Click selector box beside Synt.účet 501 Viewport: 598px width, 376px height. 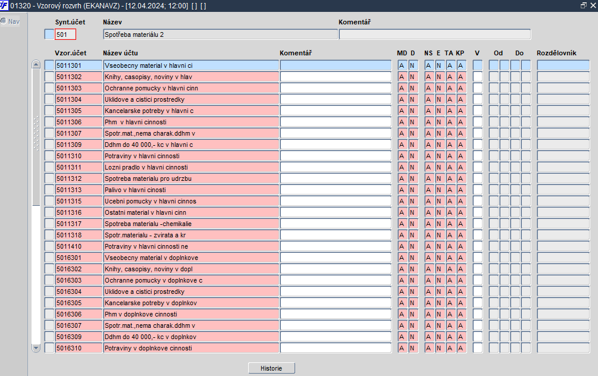point(49,35)
